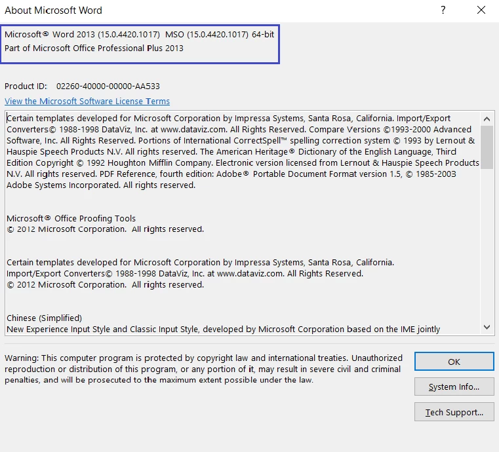Viewport: 499px width, 452px height.
Task: Close the About Microsoft Word dialog
Action: [x=482, y=10]
